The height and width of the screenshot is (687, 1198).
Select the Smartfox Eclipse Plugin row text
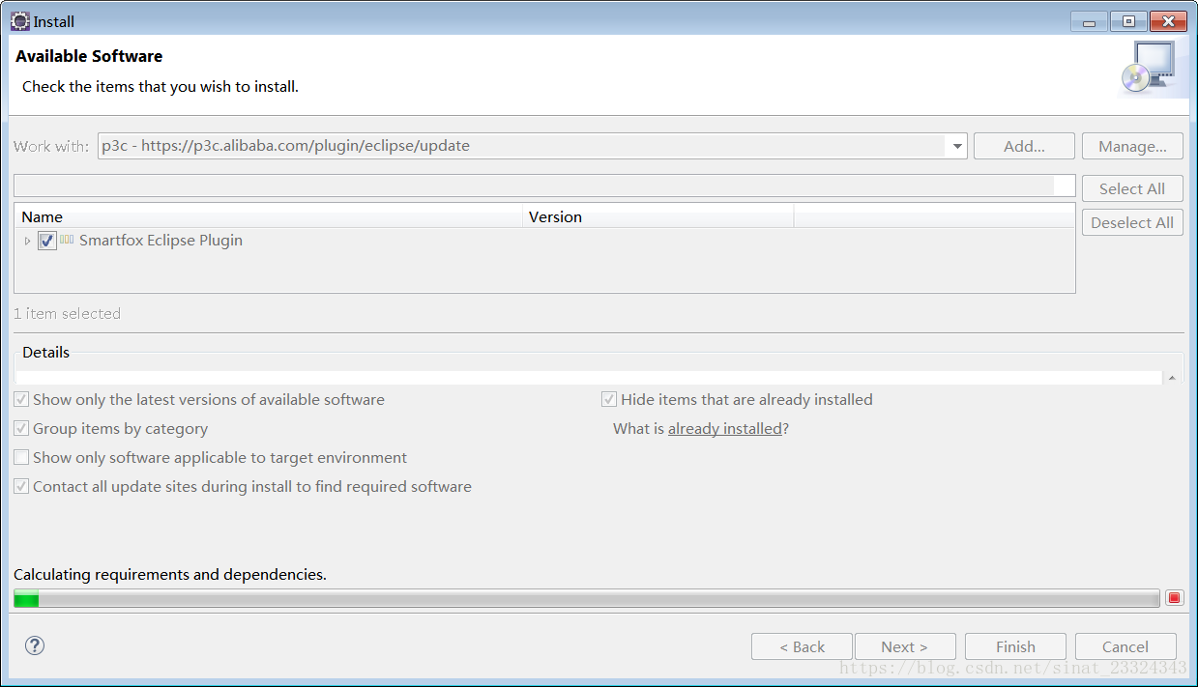pos(161,240)
